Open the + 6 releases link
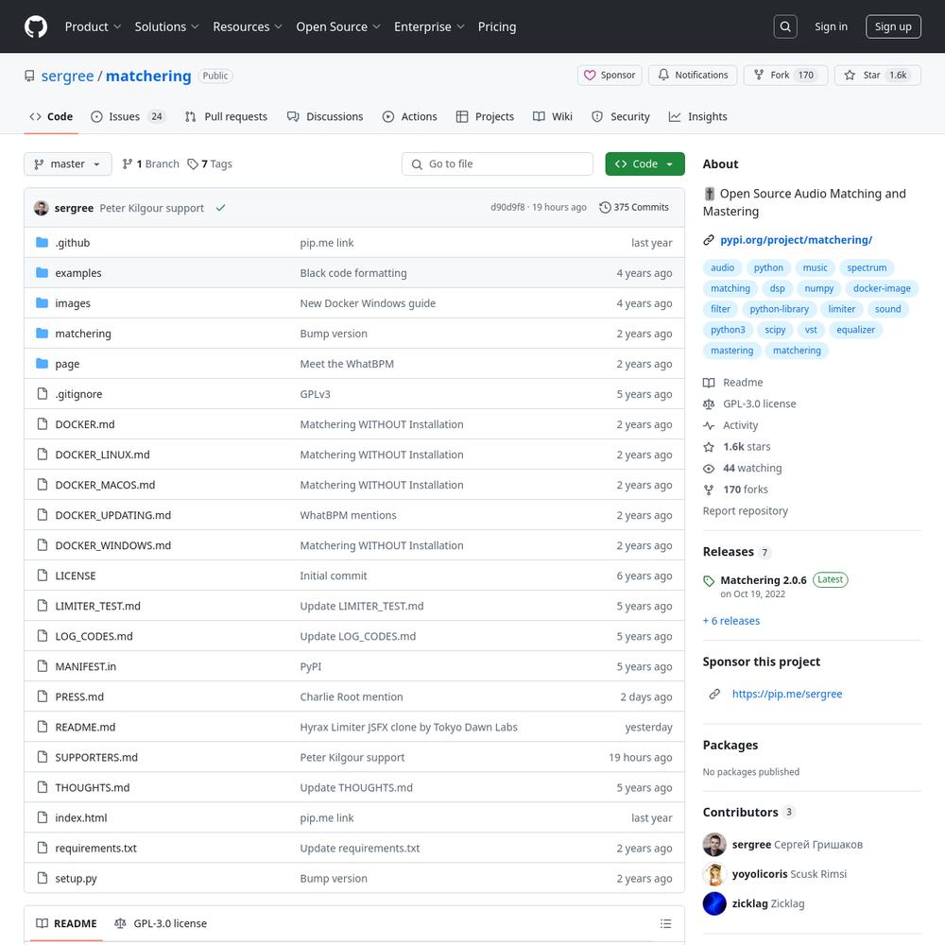The image size is (945, 945). [731, 621]
